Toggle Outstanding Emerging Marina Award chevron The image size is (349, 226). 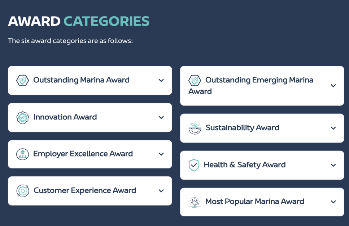click(333, 86)
